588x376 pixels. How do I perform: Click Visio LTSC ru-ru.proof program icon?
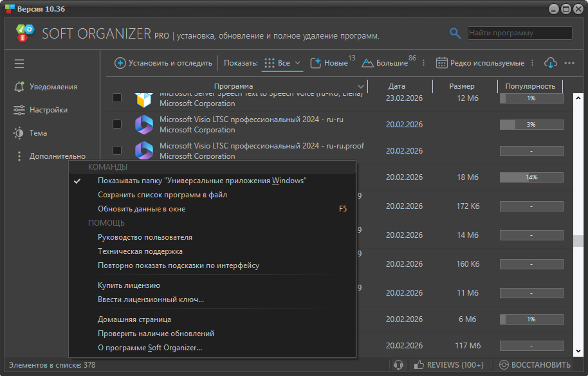point(144,150)
